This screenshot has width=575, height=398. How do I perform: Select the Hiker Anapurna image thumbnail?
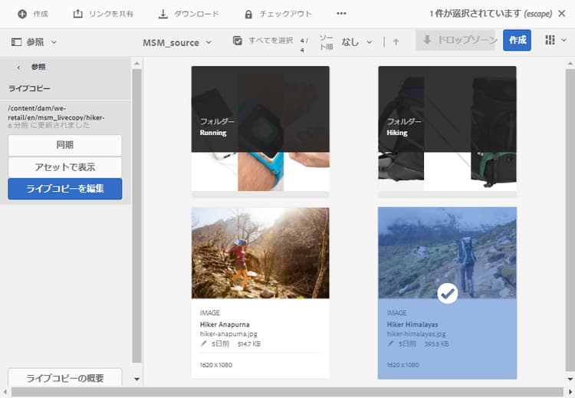coord(261,253)
